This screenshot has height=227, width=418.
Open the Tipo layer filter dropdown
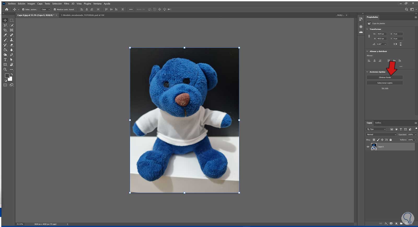click(x=376, y=129)
